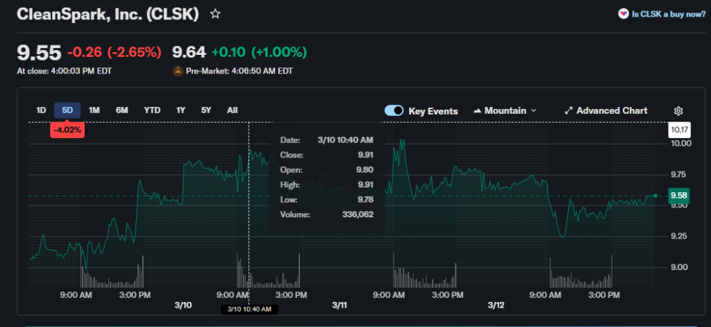Viewport: 711px width, 327px height.
Task: Click the expand arrows icon for Advanced Chart
Action: point(569,111)
